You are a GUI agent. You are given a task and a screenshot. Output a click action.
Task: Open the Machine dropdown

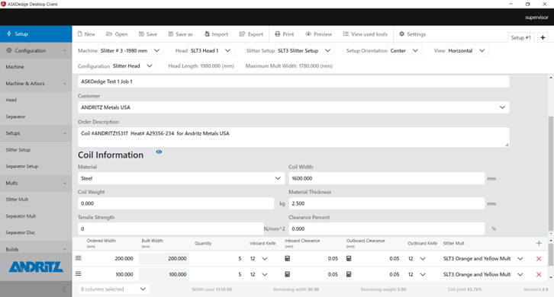pos(130,51)
